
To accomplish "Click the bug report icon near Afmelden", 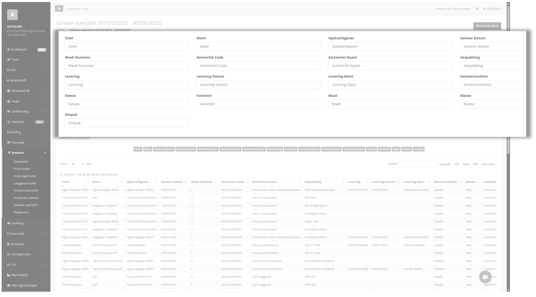I will click(477, 9).
